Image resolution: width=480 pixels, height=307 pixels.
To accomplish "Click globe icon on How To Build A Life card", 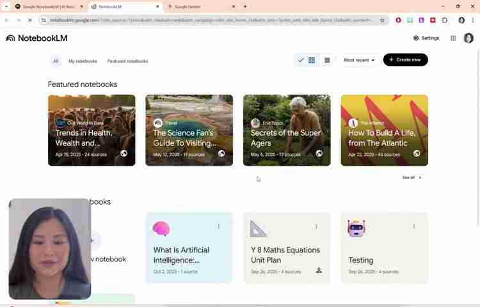I will [x=417, y=153].
